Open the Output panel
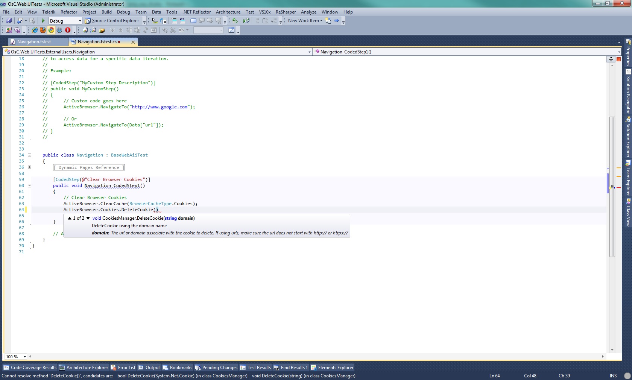 click(149, 368)
